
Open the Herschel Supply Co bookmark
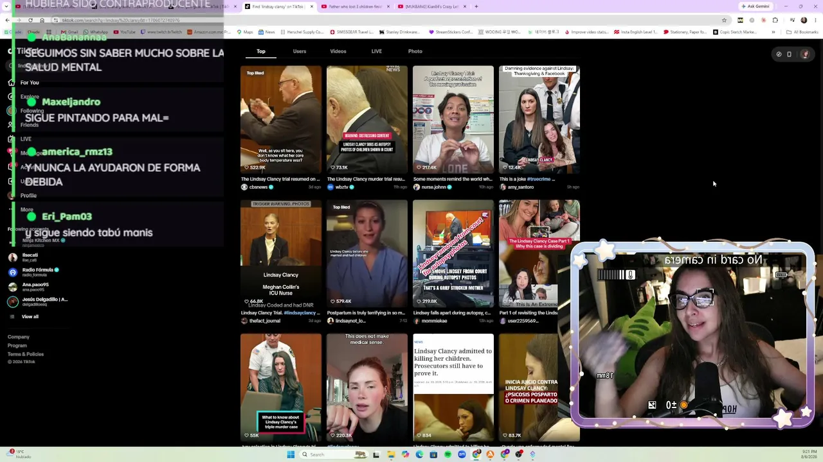[x=302, y=32]
